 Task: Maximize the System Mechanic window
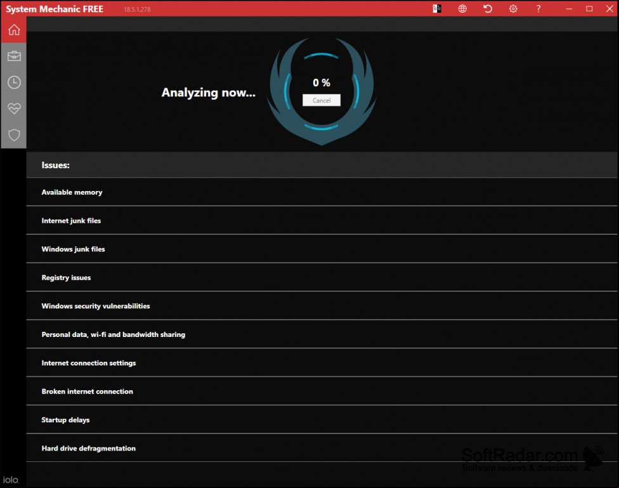589,9
